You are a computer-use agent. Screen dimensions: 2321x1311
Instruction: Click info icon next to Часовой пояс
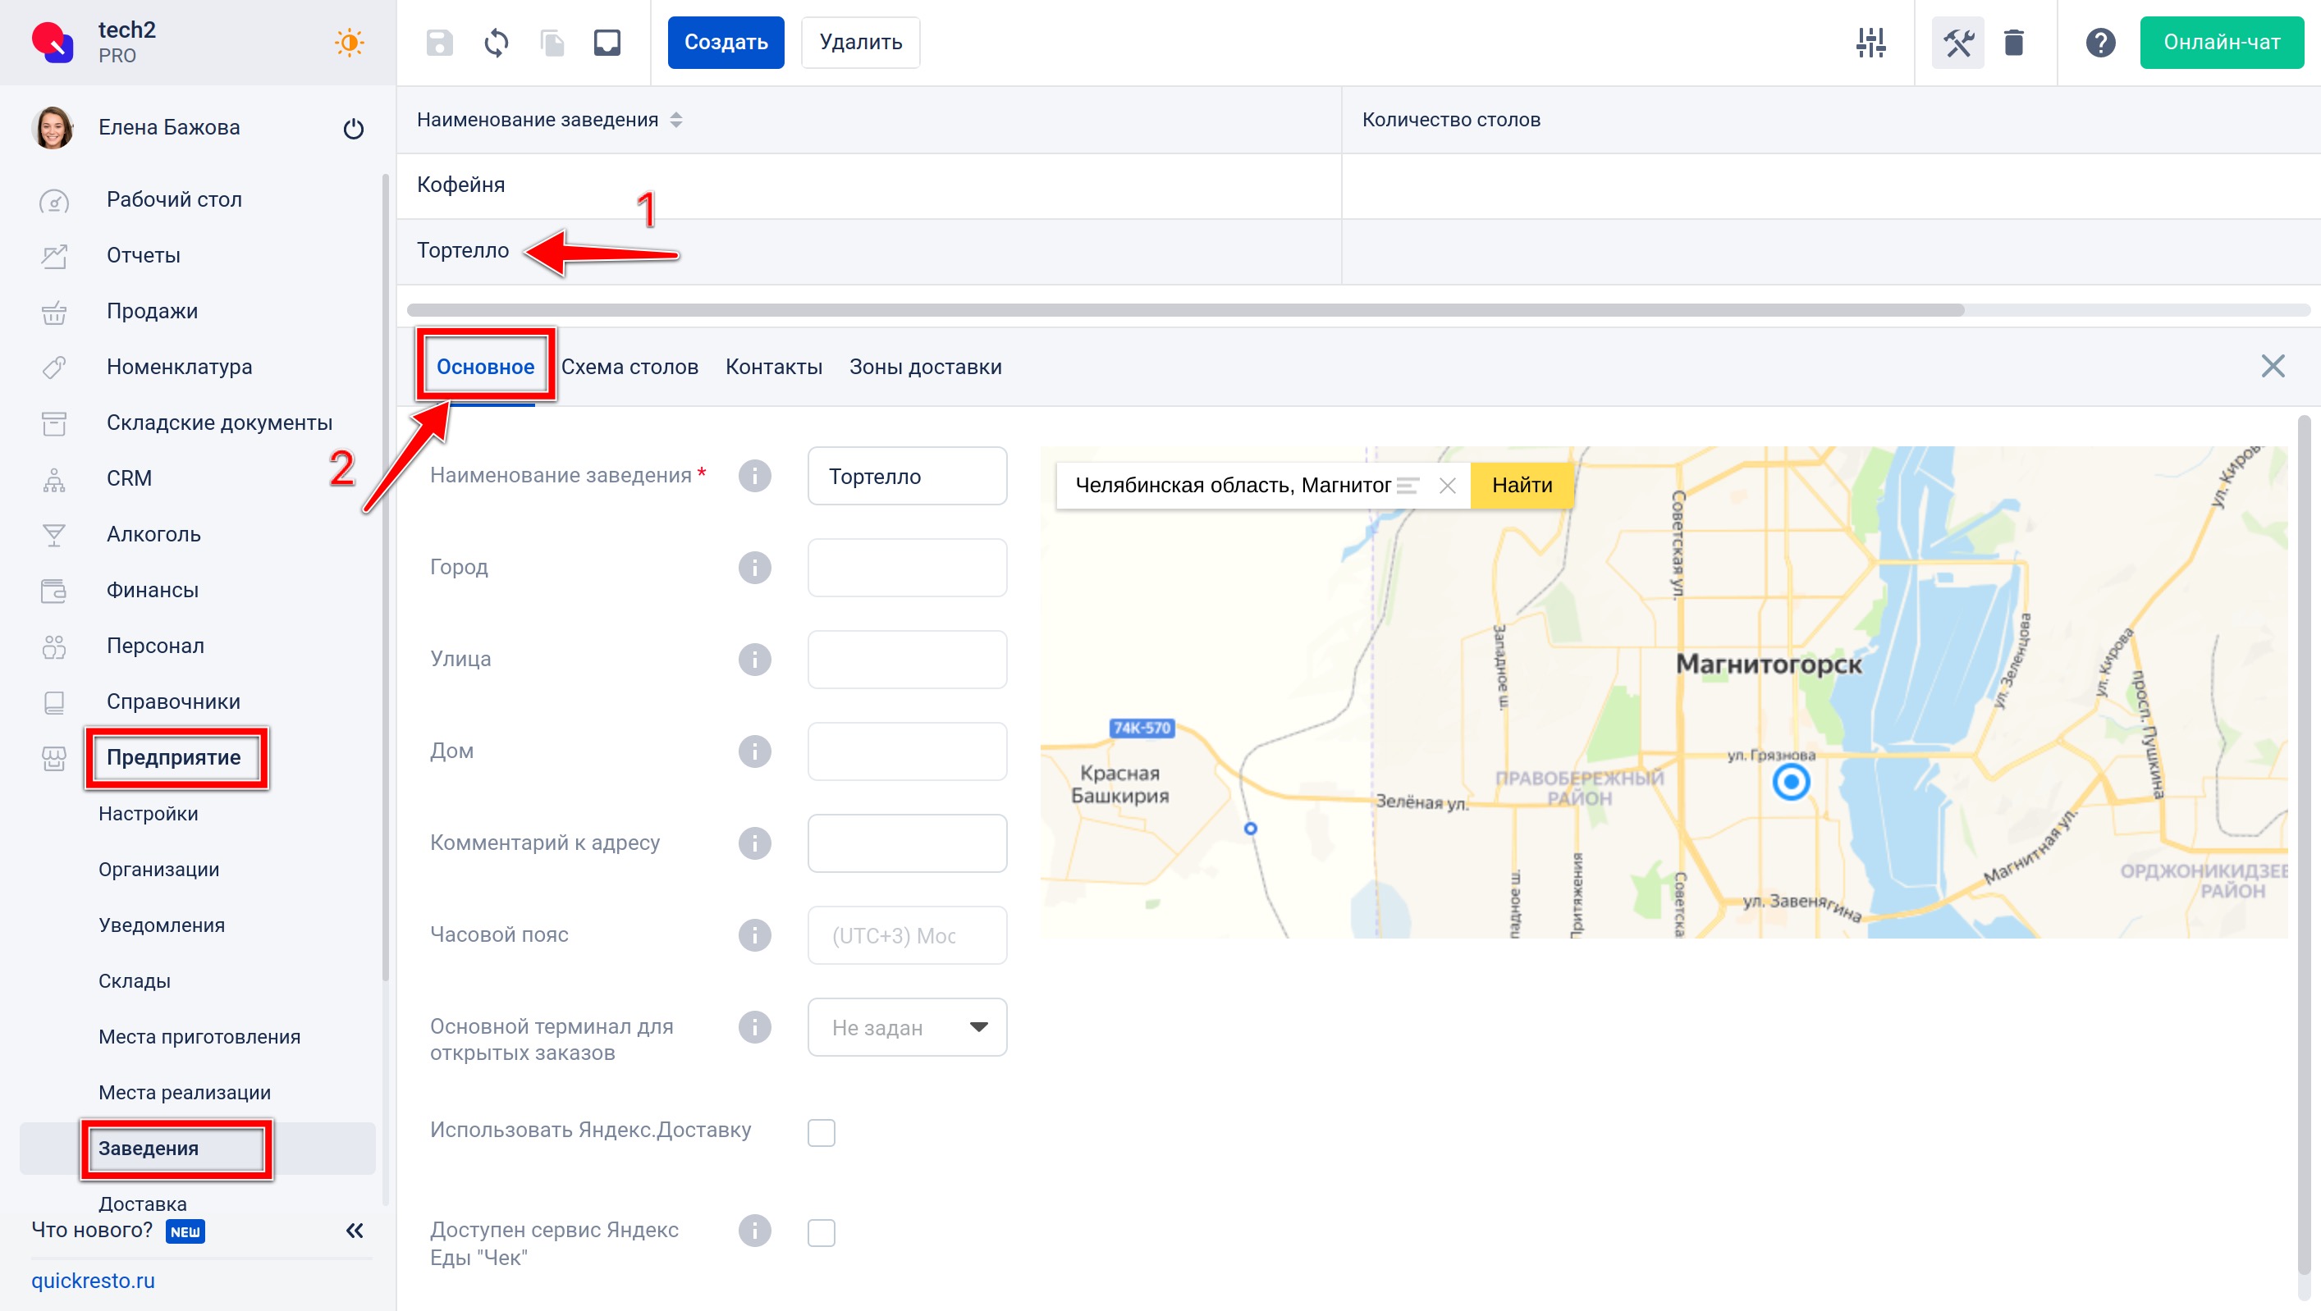(754, 934)
